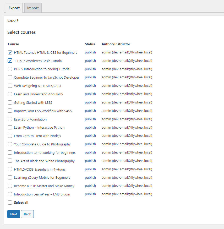
Task: Click the 'Select courses' heading
Action: 21,32
